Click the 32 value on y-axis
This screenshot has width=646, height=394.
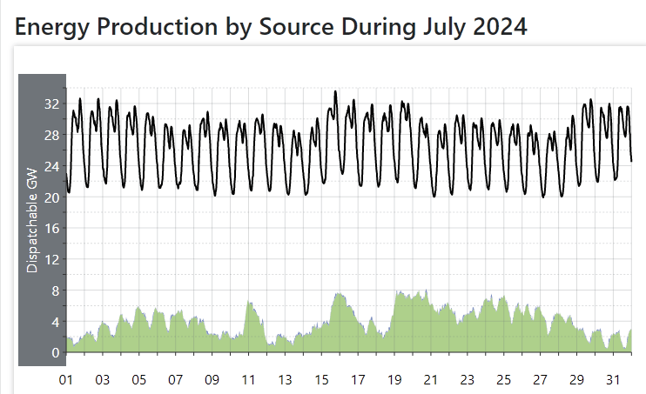click(50, 104)
